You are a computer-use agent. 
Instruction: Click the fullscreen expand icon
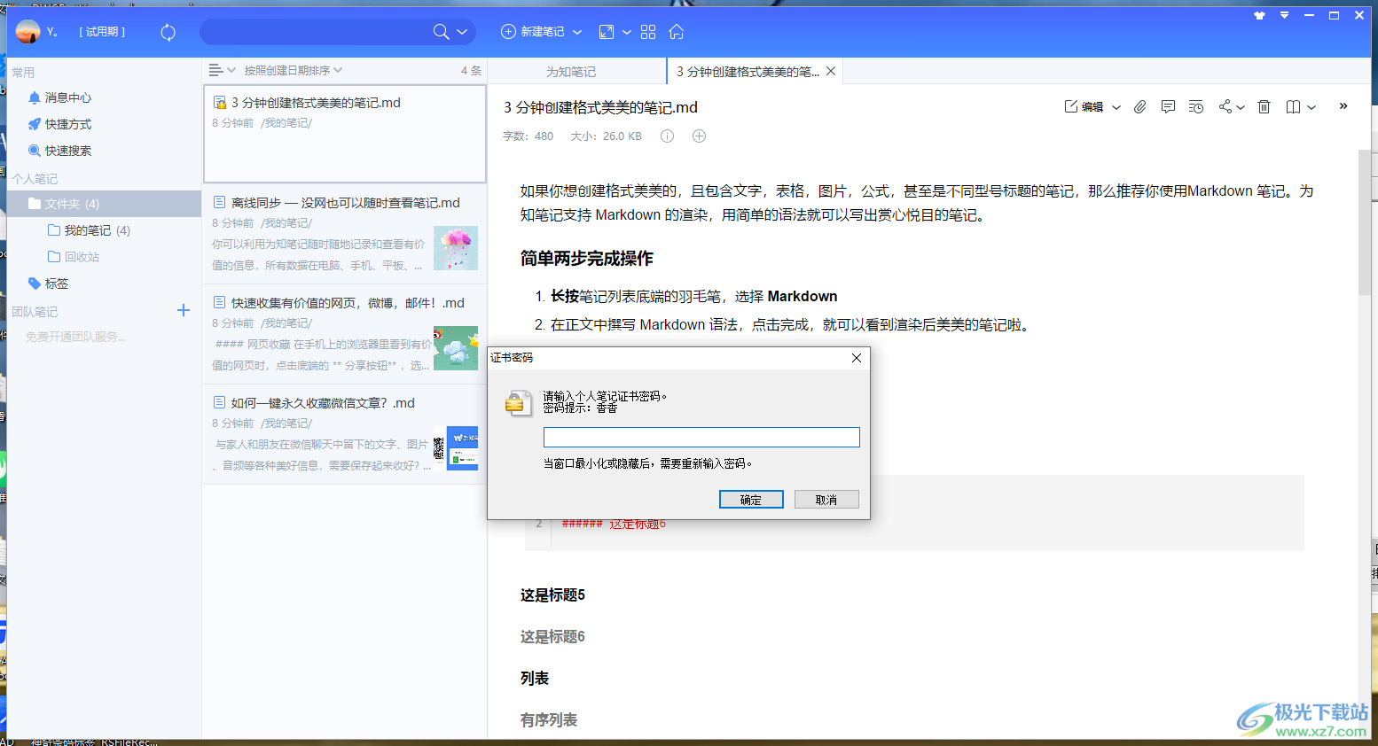click(607, 32)
